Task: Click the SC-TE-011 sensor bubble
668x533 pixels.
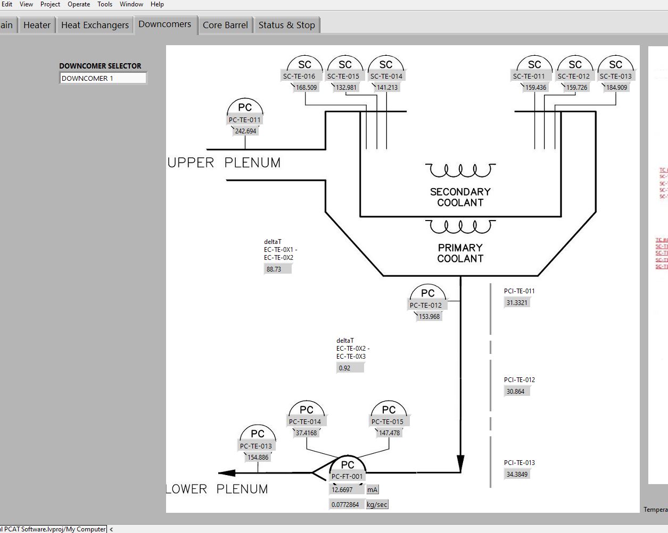Action: [x=534, y=65]
